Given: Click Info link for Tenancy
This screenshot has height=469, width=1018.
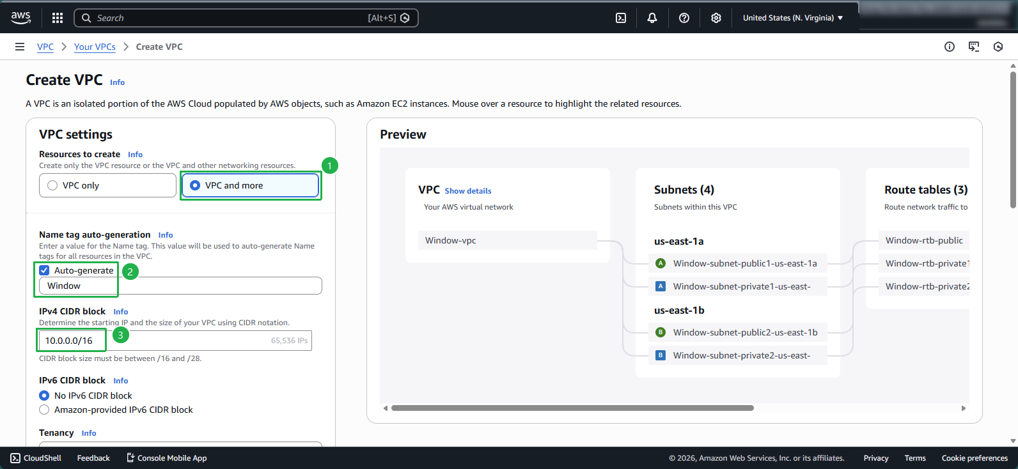Looking at the screenshot, I should 89,433.
